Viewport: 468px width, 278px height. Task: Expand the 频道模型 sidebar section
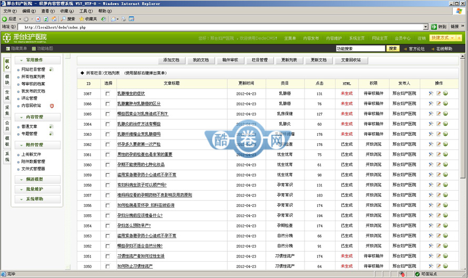coord(38,180)
